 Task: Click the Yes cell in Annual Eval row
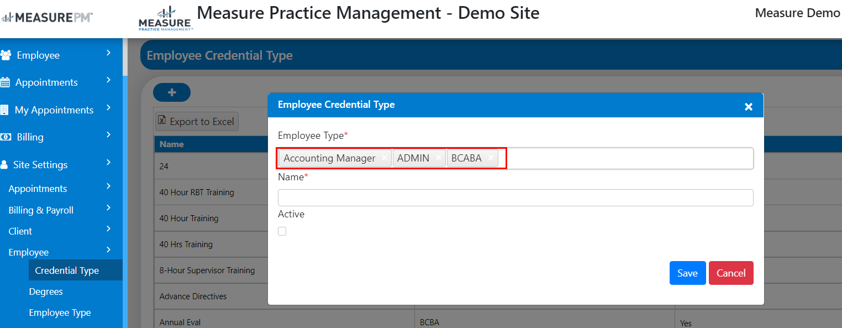click(686, 323)
